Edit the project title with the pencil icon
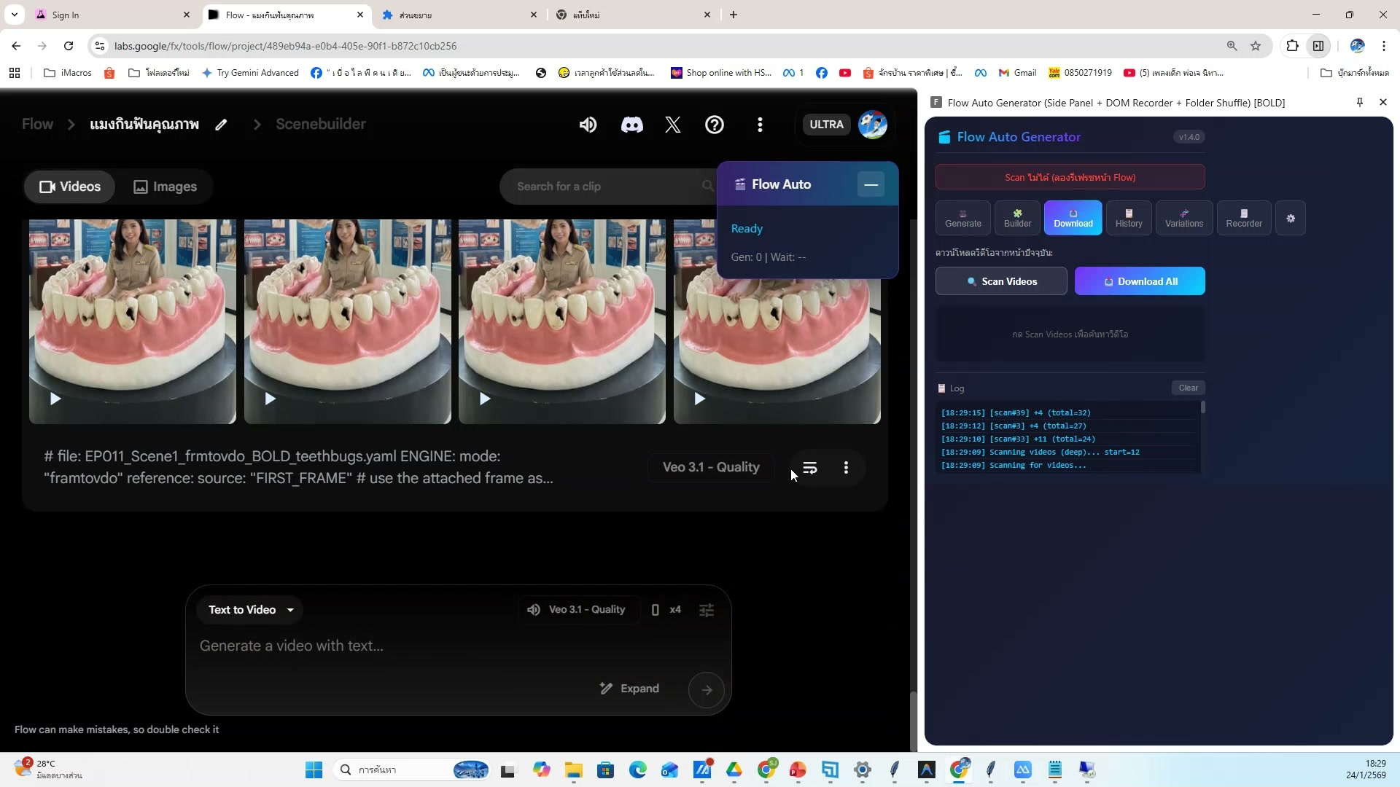1400x787 pixels. (221, 125)
